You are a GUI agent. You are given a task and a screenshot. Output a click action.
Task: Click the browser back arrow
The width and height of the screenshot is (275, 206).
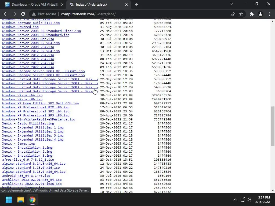point(6,14)
